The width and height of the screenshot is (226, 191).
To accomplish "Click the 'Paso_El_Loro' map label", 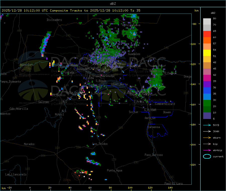I will (174, 183).
